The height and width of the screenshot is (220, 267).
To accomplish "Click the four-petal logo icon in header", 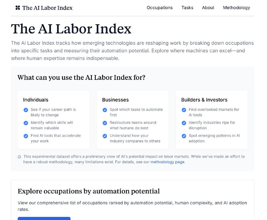I will point(18,8).
